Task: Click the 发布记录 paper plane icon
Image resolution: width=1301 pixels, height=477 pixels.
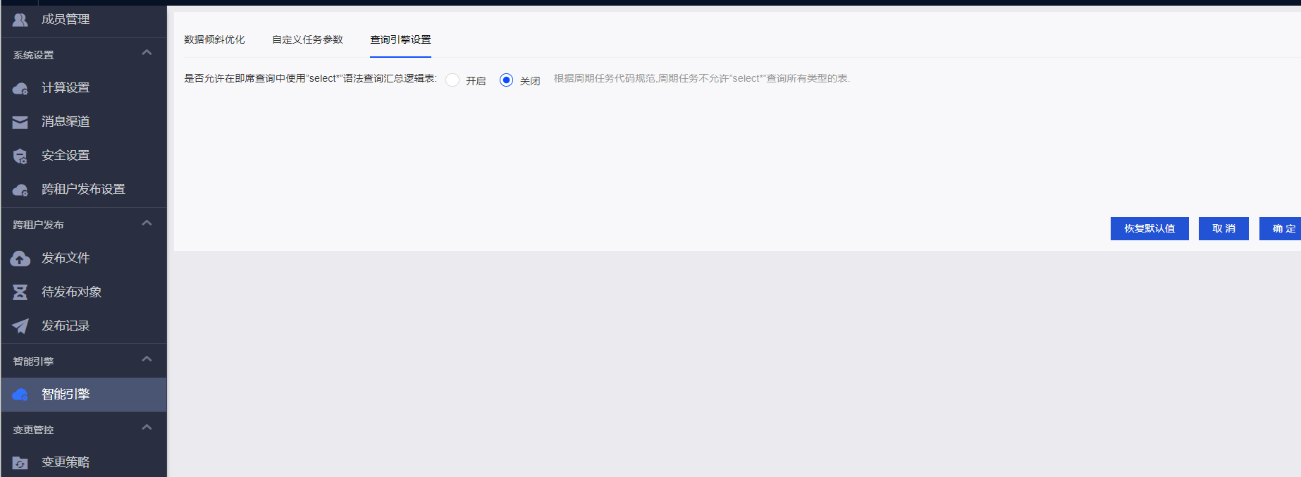Action: (x=20, y=326)
